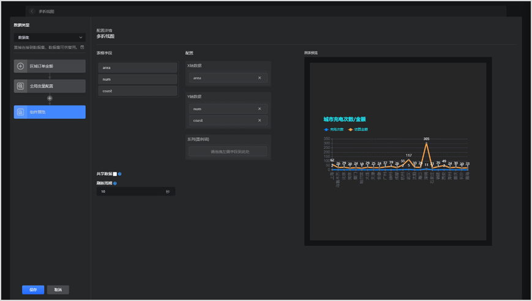Pick the area field in the table fields list
This screenshot has width=532, height=301.
coord(137,67)
